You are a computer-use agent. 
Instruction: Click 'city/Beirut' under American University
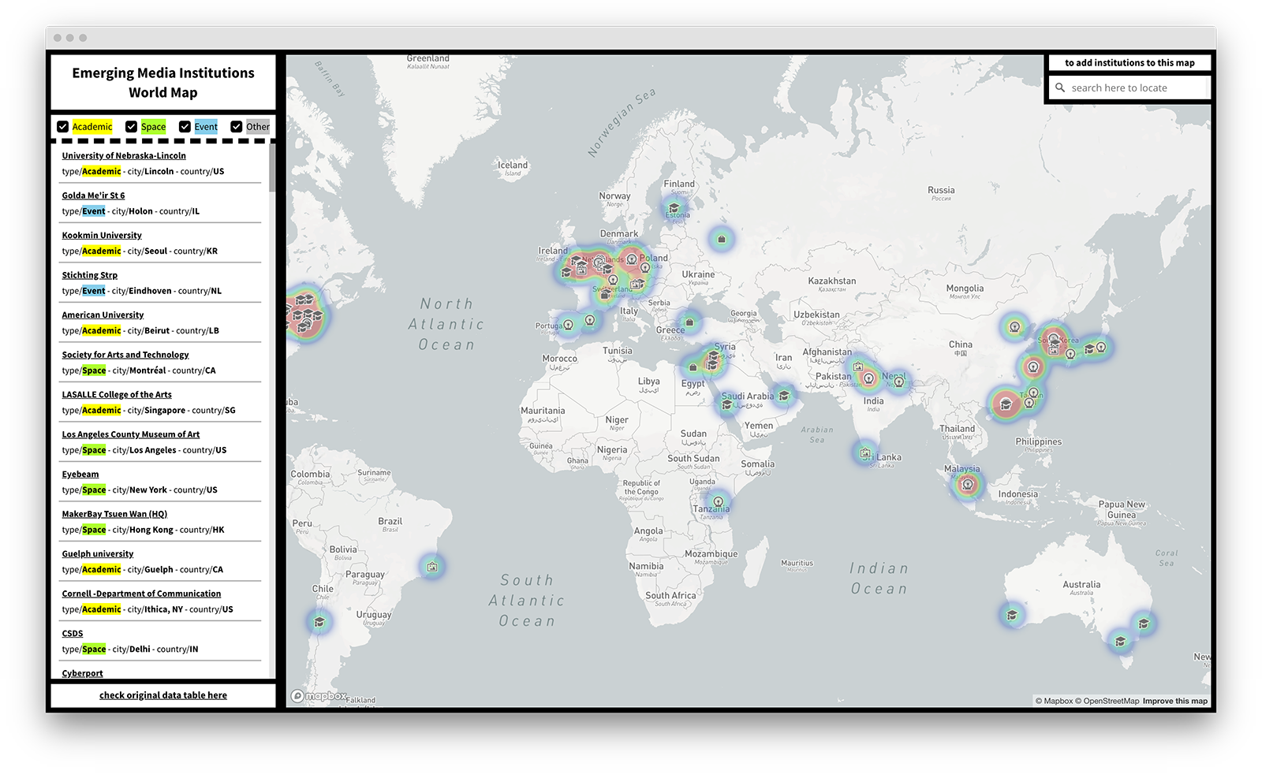pos(148,331)
